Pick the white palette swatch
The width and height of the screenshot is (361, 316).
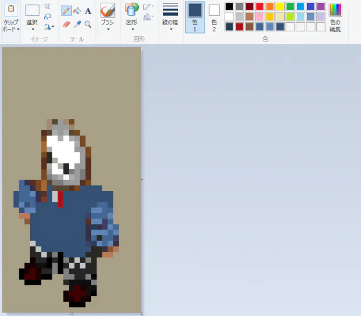pyautogui.click(x=229, y=16)
